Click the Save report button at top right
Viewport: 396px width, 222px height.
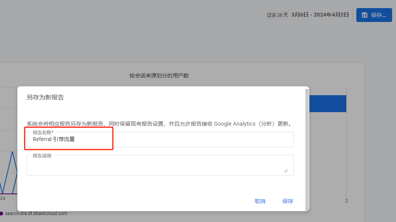point(374,15)
